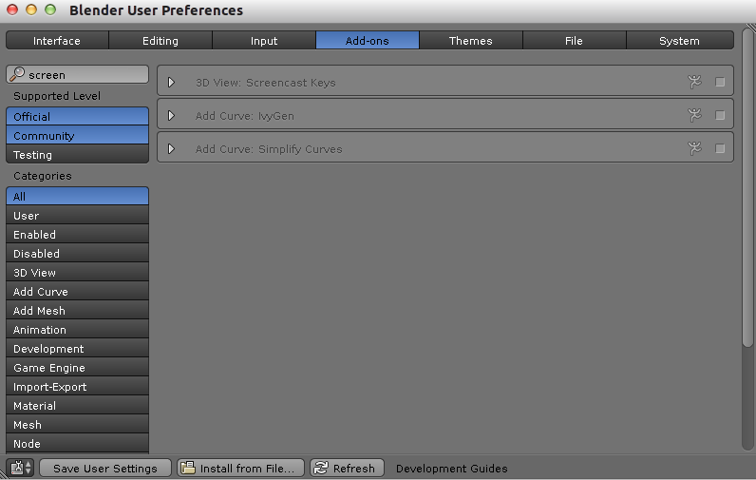Click the community support icon for IvyGen
The width and height of the screenshot is (756, 480).
pos(694,115)
